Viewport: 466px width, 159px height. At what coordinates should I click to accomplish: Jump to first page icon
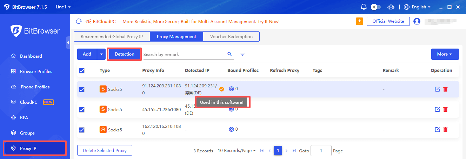click(262, 151)
